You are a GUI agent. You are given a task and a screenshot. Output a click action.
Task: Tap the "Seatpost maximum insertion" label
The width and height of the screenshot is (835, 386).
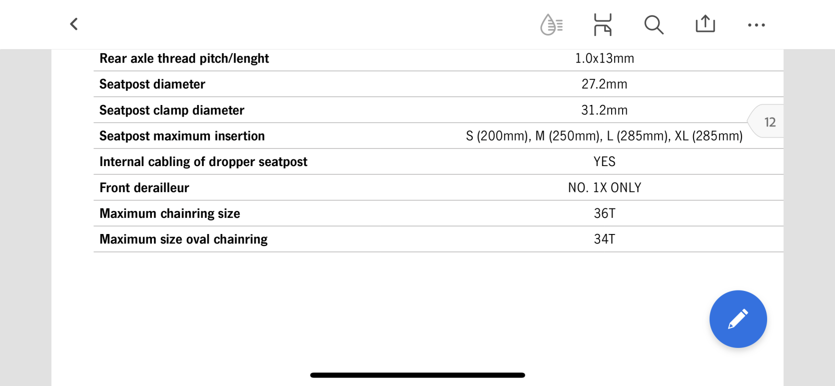tap(182, 136)
